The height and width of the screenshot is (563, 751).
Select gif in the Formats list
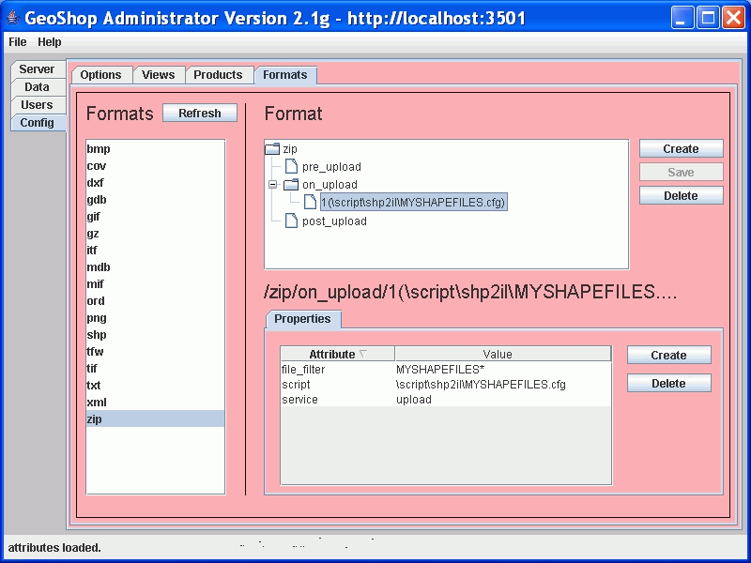tap(155, 217)
